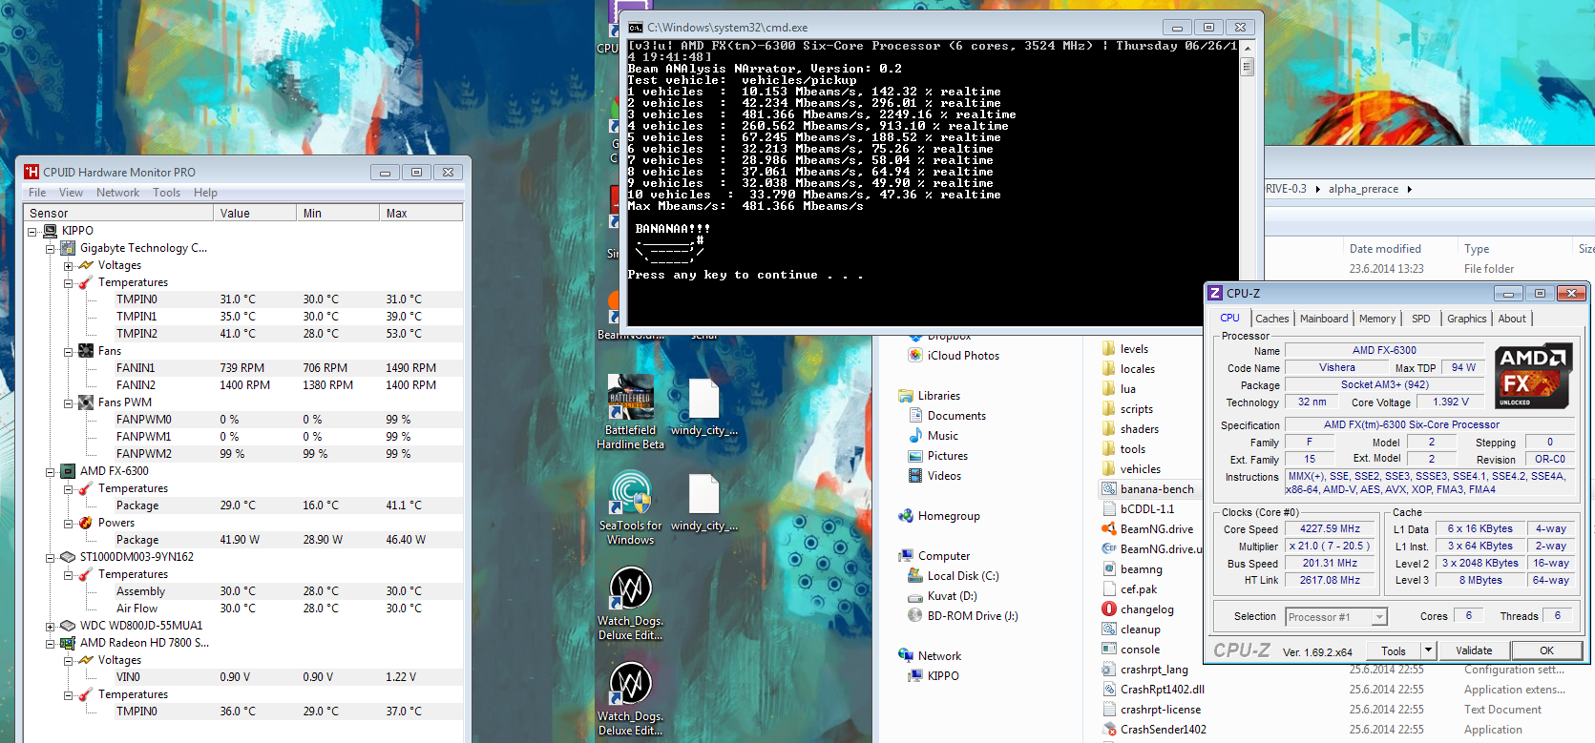Select BeamNG.drive application file
The image size is (1595, 743).
click(1147, 529)
